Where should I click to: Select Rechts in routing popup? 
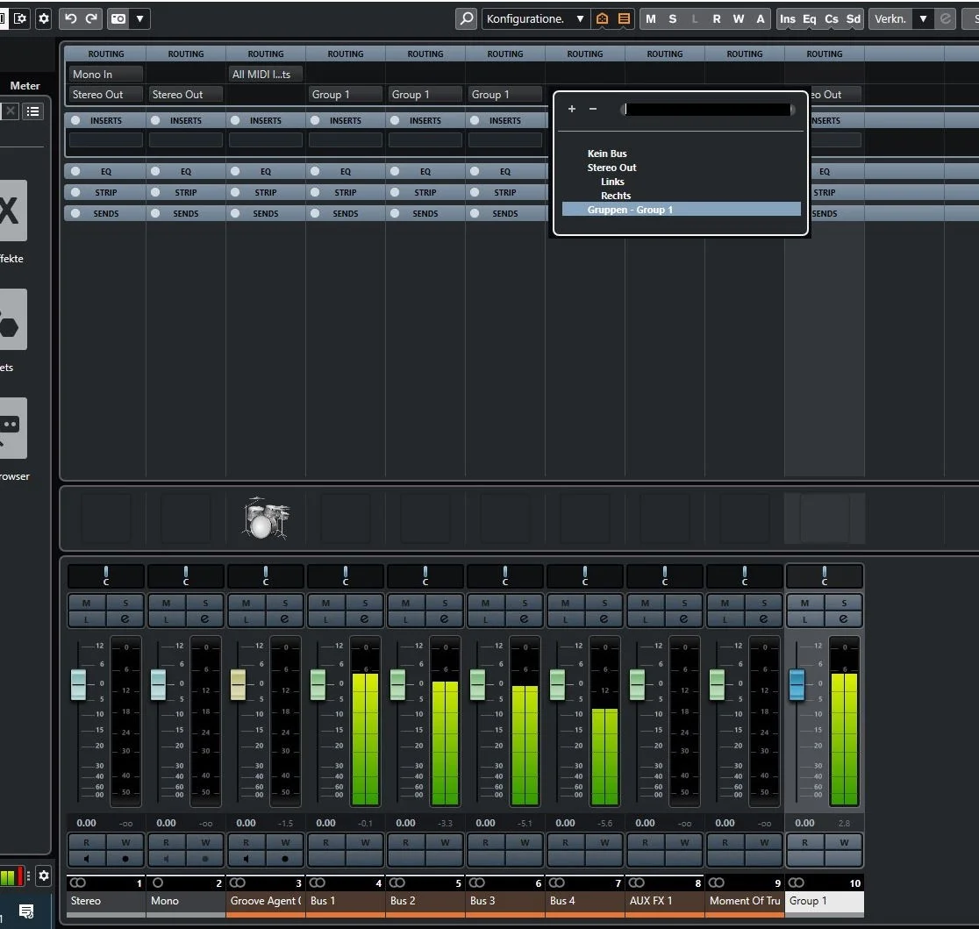[616, 196]
